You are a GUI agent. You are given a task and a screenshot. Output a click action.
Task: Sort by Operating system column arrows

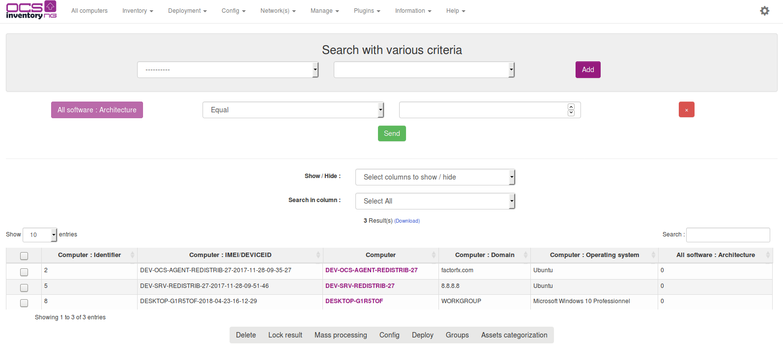[x=653, y=255]
